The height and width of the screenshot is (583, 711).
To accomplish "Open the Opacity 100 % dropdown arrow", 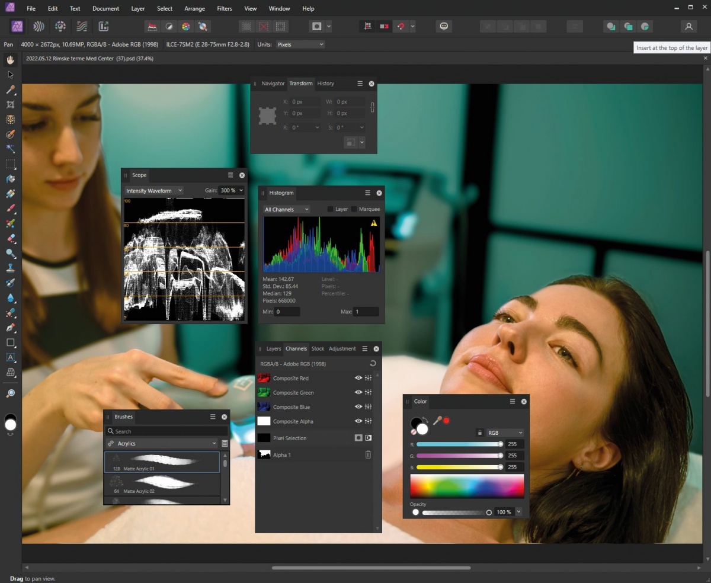I will 519,512.
